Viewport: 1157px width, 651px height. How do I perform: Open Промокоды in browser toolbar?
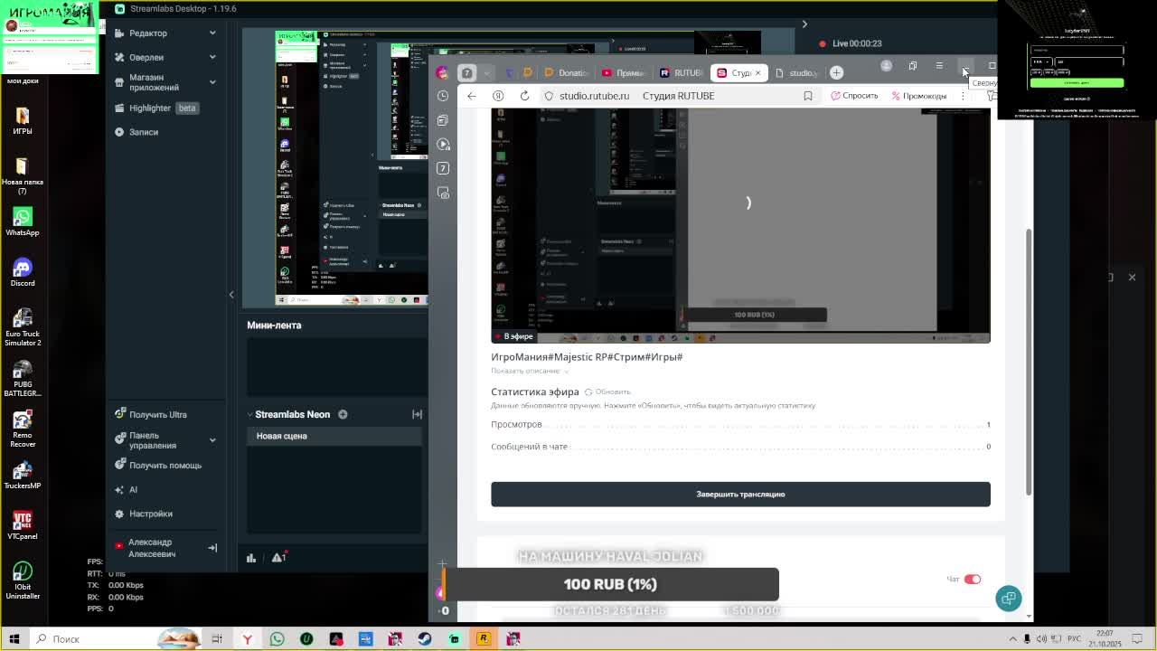point(918,96)
